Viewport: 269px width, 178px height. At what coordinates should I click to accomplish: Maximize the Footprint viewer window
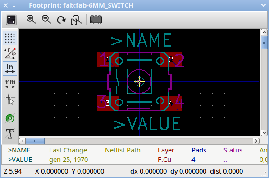tap(23, 5)
